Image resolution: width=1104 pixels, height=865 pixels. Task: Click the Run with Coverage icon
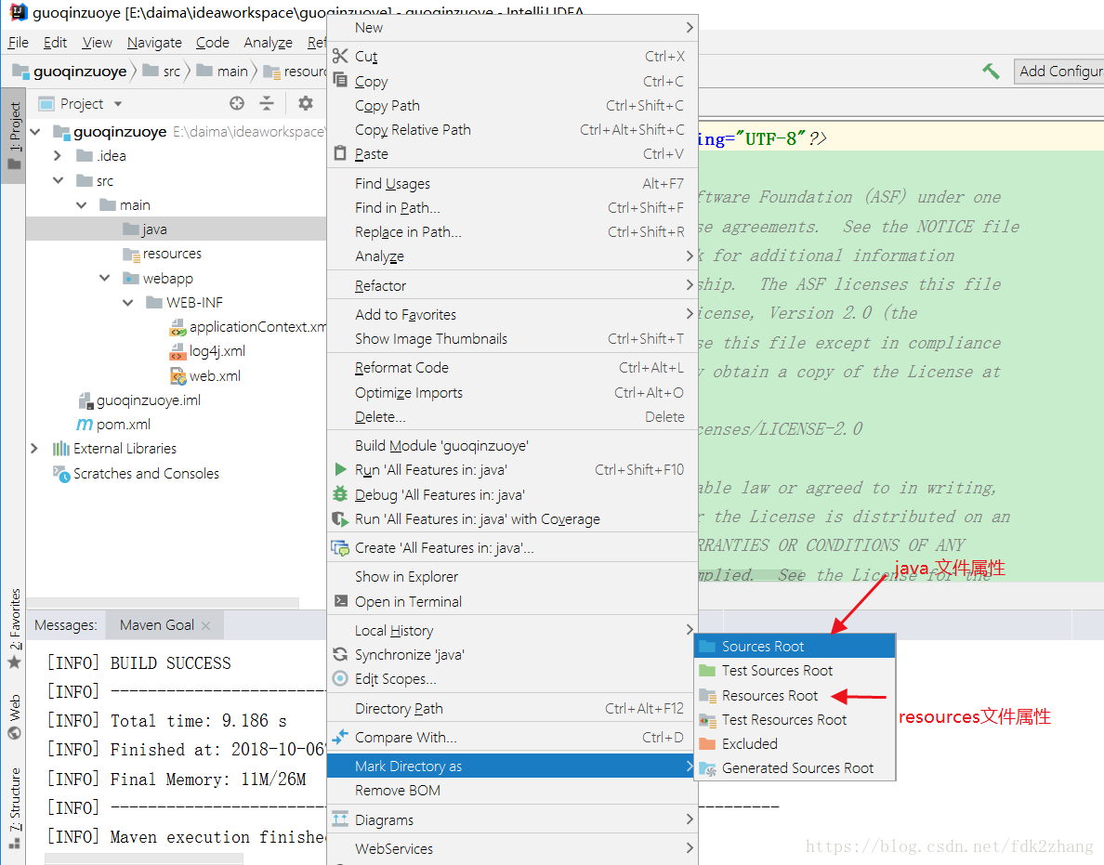click(340, 518)
